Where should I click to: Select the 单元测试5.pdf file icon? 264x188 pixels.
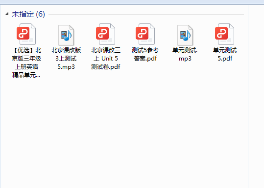[x=225, y=34]
